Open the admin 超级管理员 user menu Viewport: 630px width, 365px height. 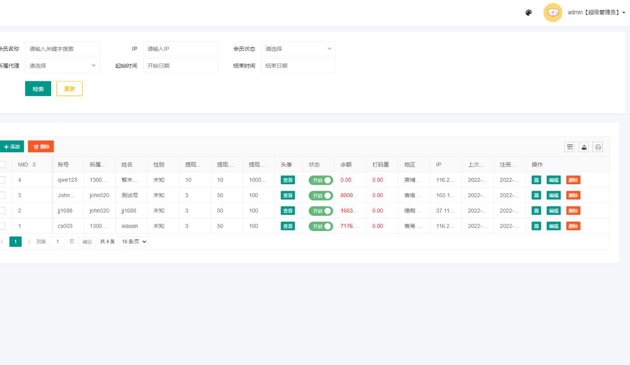point(596,13)
